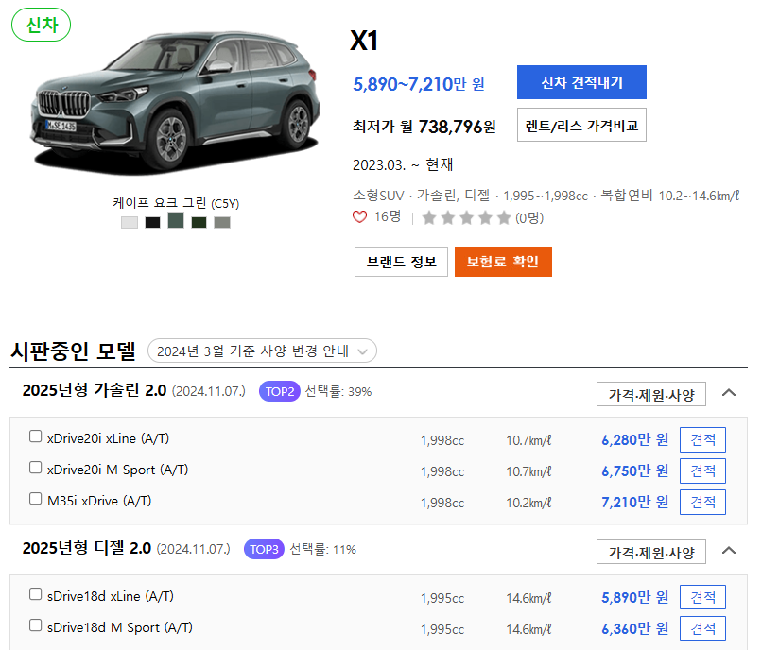Image resolution: width=762 pixels, height=650 pixels.
Task: Click the 신차 견적내기 button
Action: (581, 82)
